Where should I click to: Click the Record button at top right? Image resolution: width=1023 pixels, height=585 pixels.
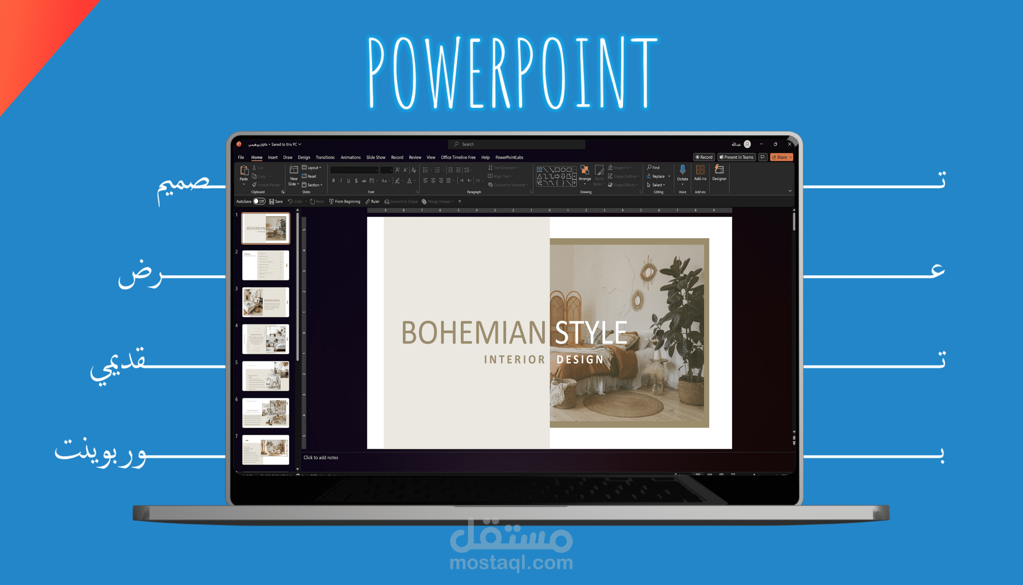[x=704, y=157]
